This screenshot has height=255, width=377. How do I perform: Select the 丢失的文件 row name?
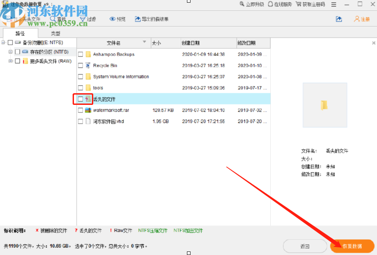(104, 99)
